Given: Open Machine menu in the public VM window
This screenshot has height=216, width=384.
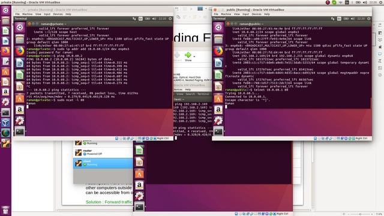Looking at the screenshot, I should pyautogui.click(x=226, y=14).
